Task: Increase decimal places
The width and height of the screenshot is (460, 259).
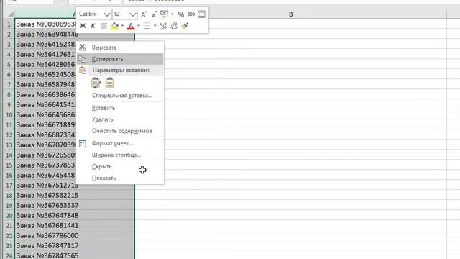Action: 163,26
